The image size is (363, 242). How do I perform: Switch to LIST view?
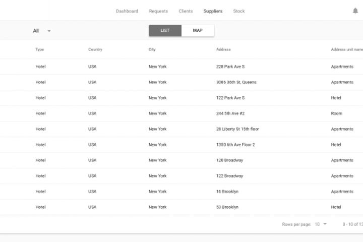[165, 31]
